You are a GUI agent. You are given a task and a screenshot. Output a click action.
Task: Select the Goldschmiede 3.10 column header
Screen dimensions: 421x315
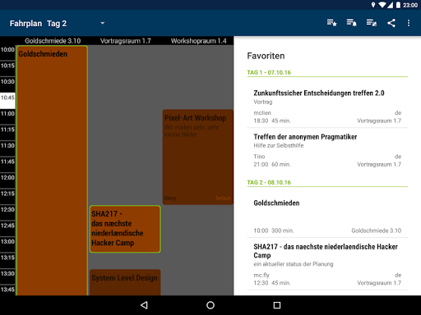coord(53,41)
